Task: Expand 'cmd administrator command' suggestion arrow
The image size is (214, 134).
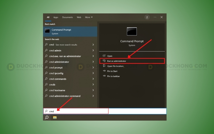Action: pyautogui.click(x=93, y=96)
